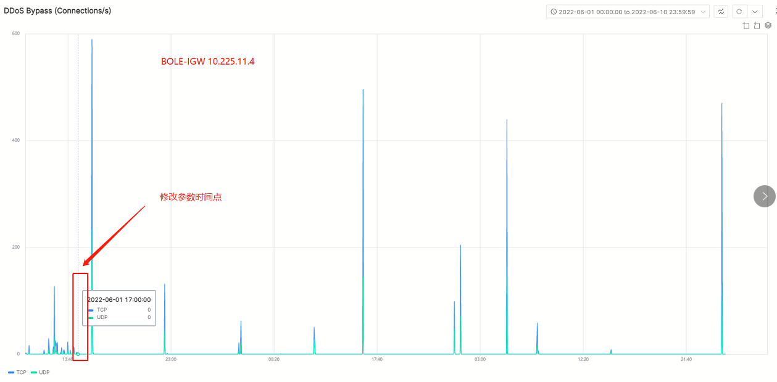Click the close X at top right
This screenshot has height=382, width=777.
[x=775, y=11]
